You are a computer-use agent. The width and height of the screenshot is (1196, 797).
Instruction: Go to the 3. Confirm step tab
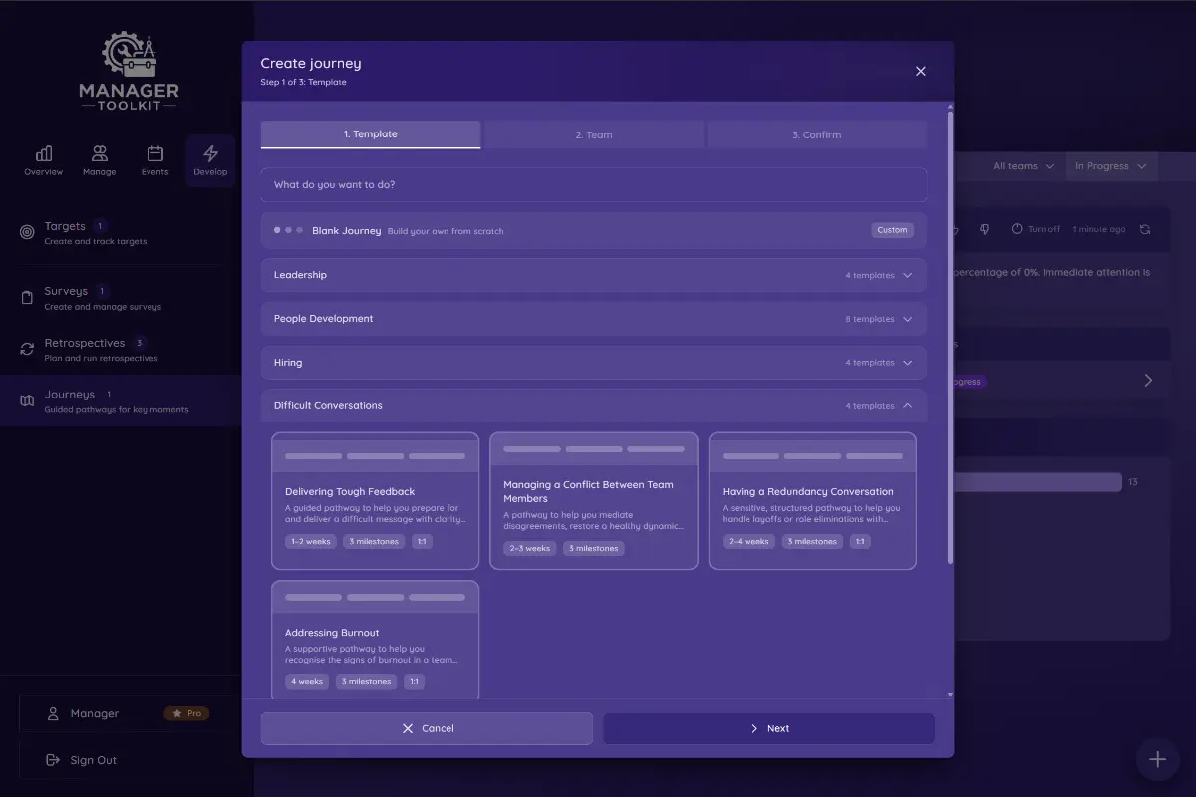click(x=817, y=133)
